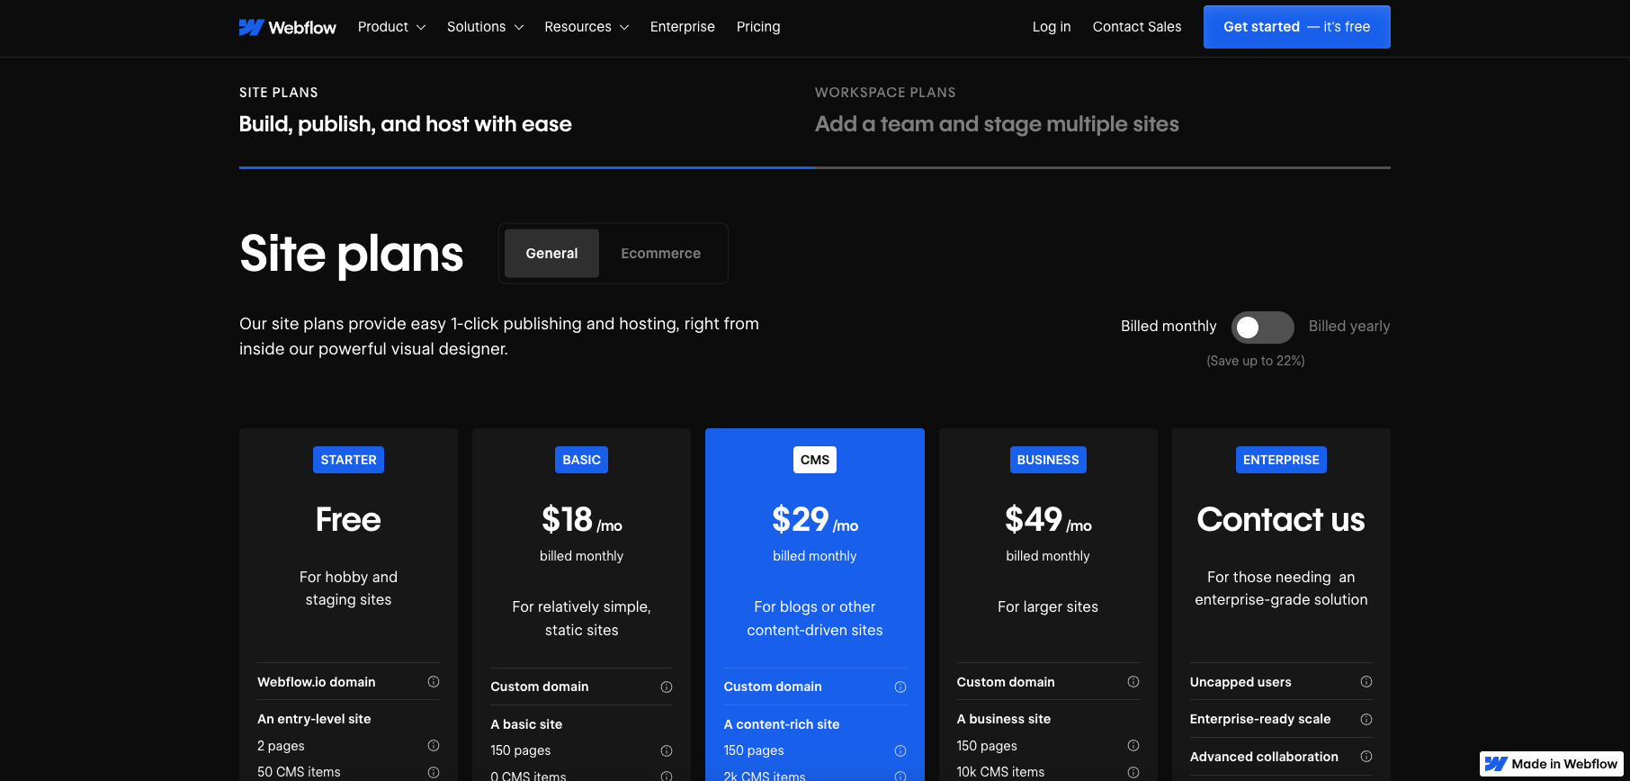Image resolution: width=1630 pixels, height=781 pixels.
Task: Expand the Product dropdown menu
Action: [391, 27]
